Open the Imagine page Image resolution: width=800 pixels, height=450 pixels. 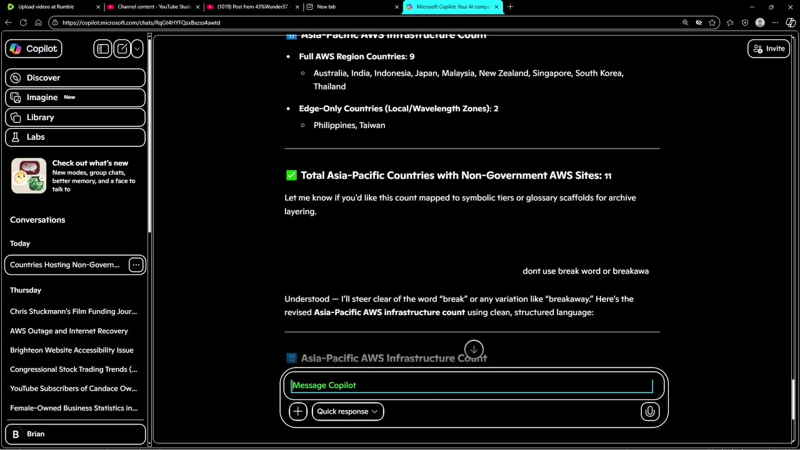pos(76,97)
